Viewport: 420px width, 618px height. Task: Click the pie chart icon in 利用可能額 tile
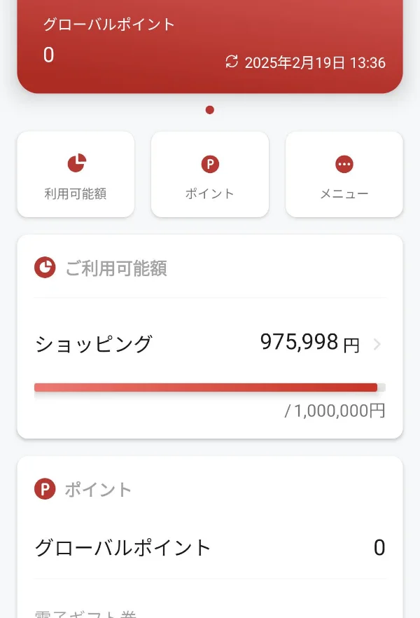click(x=76, y=164)
